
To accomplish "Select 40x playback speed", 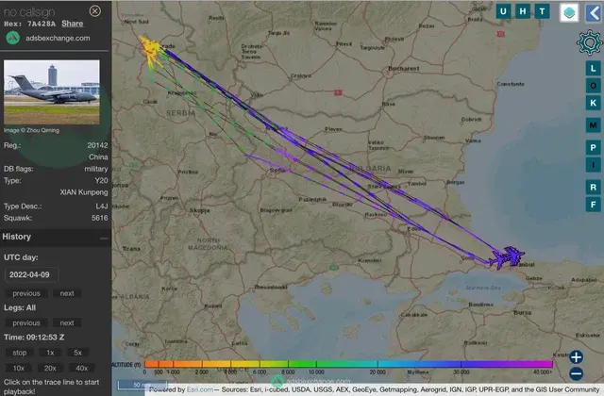I will pyautogui.click(x=81, y=368).
